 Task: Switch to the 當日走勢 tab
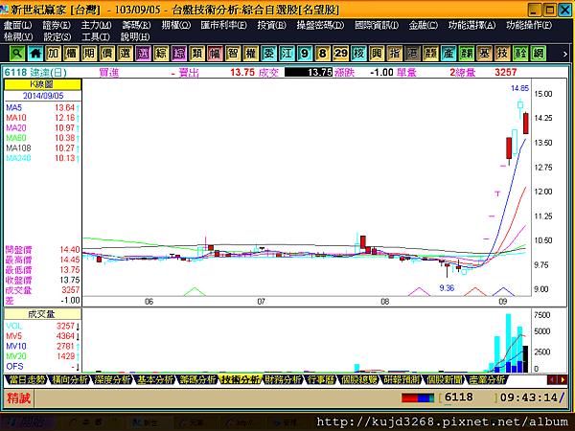[x=26, y=379]
